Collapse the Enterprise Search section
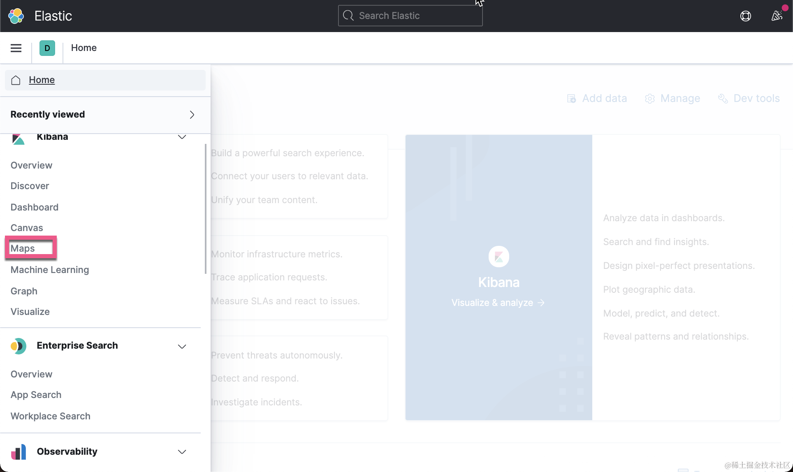Screen dimensions: 793x472 click(182, 346)
